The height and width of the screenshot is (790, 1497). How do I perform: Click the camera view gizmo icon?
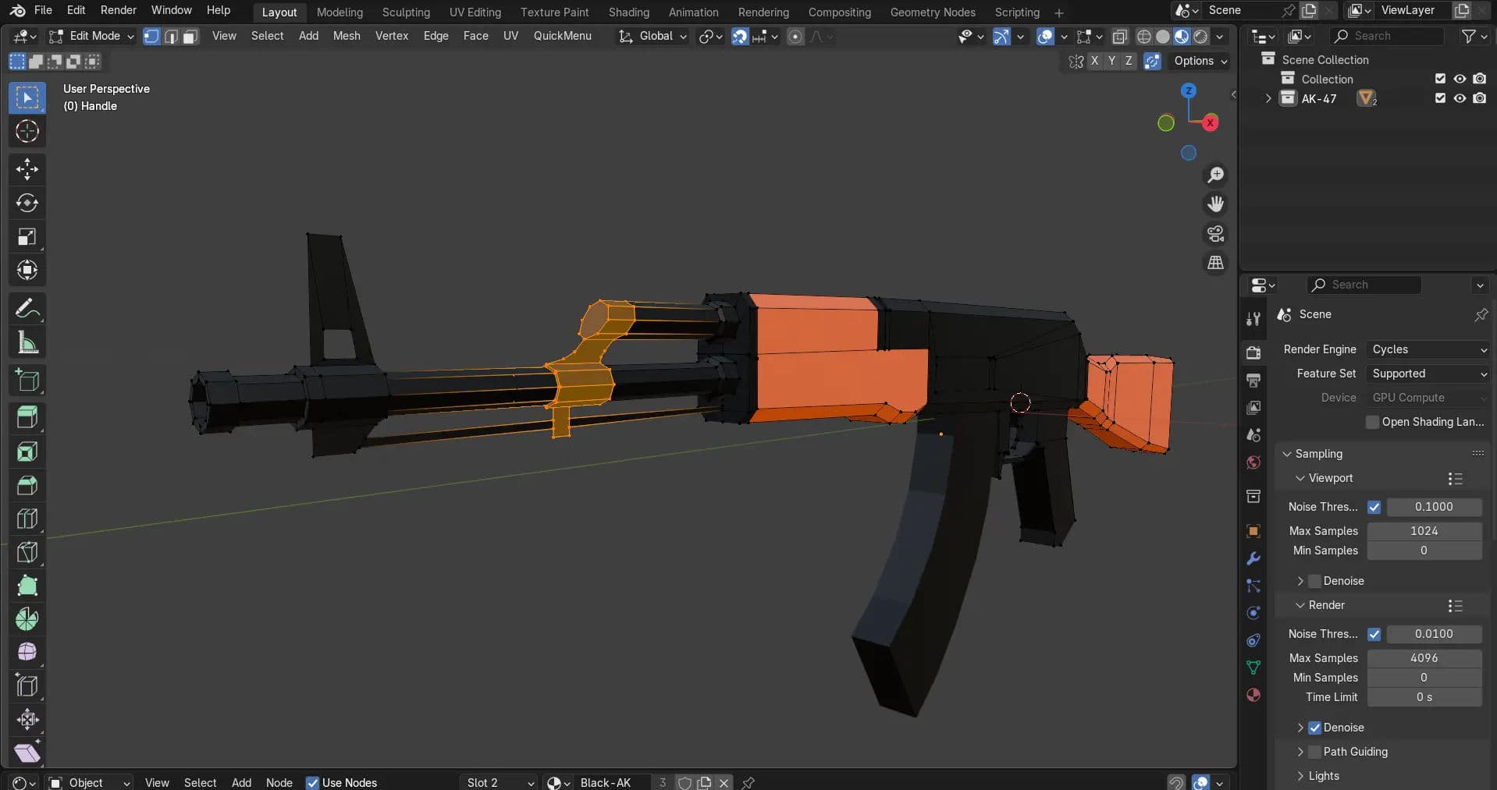click(x=1215, y=234)
